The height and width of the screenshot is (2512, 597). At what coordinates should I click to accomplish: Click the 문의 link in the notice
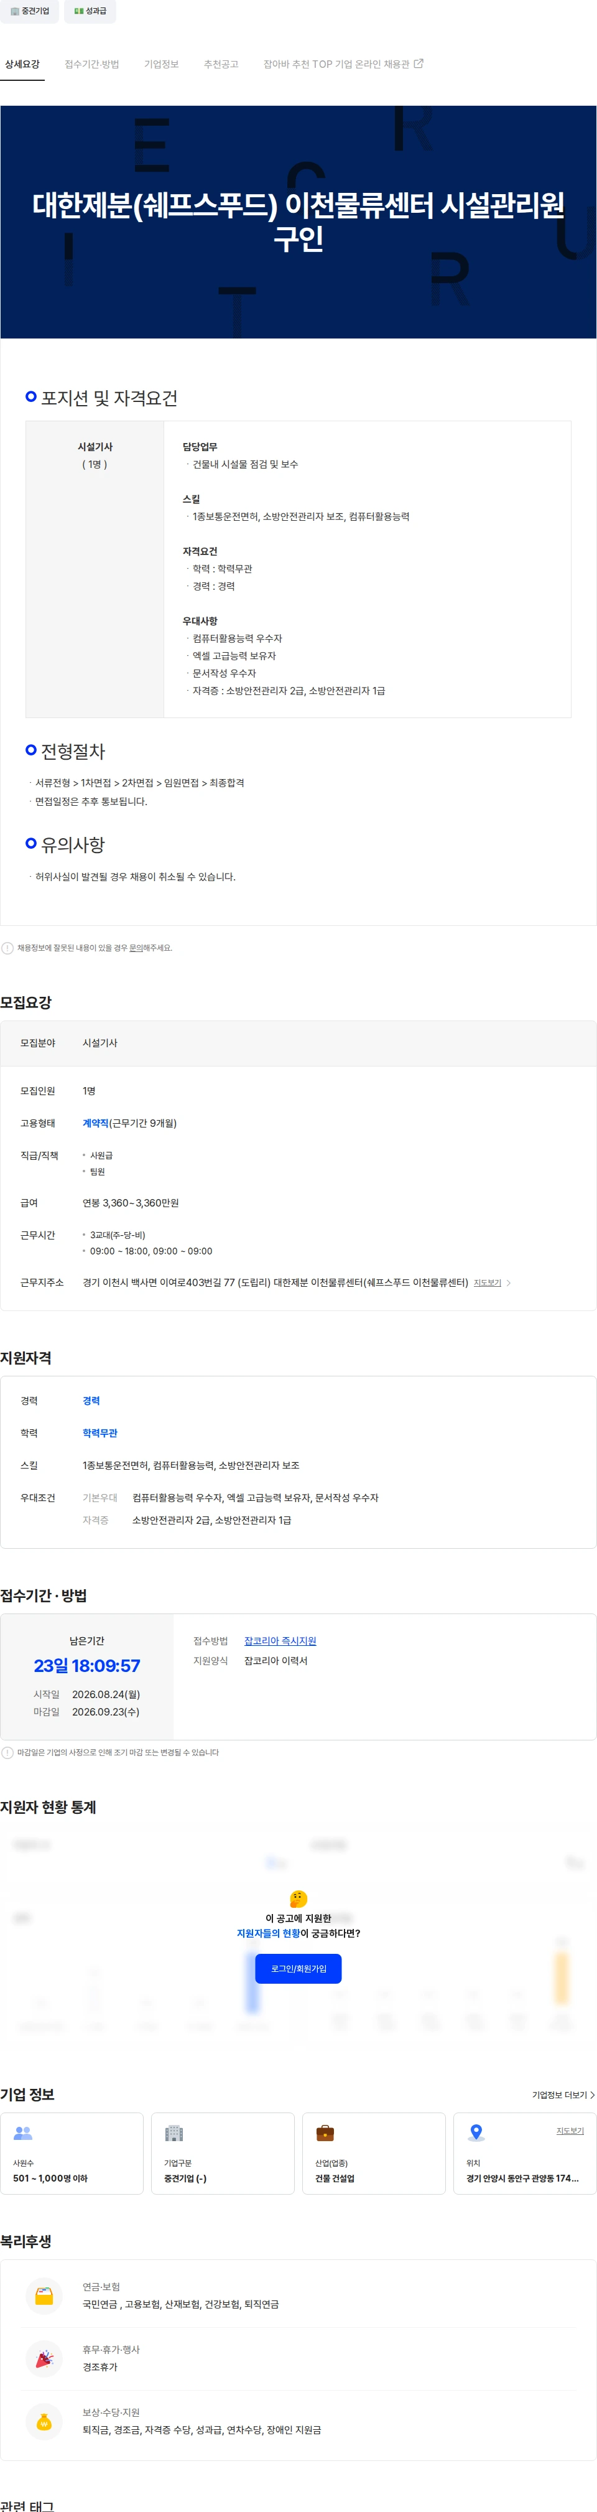click(136, 948)
